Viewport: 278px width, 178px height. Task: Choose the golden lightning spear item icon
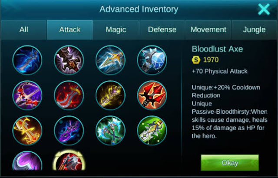coord(110,60)
